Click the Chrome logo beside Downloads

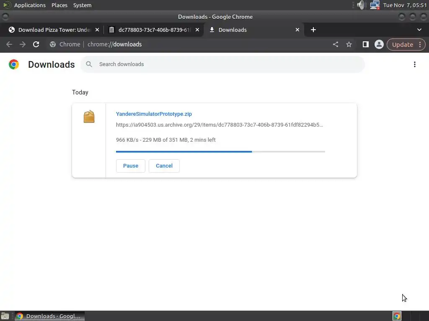(14, 64)
